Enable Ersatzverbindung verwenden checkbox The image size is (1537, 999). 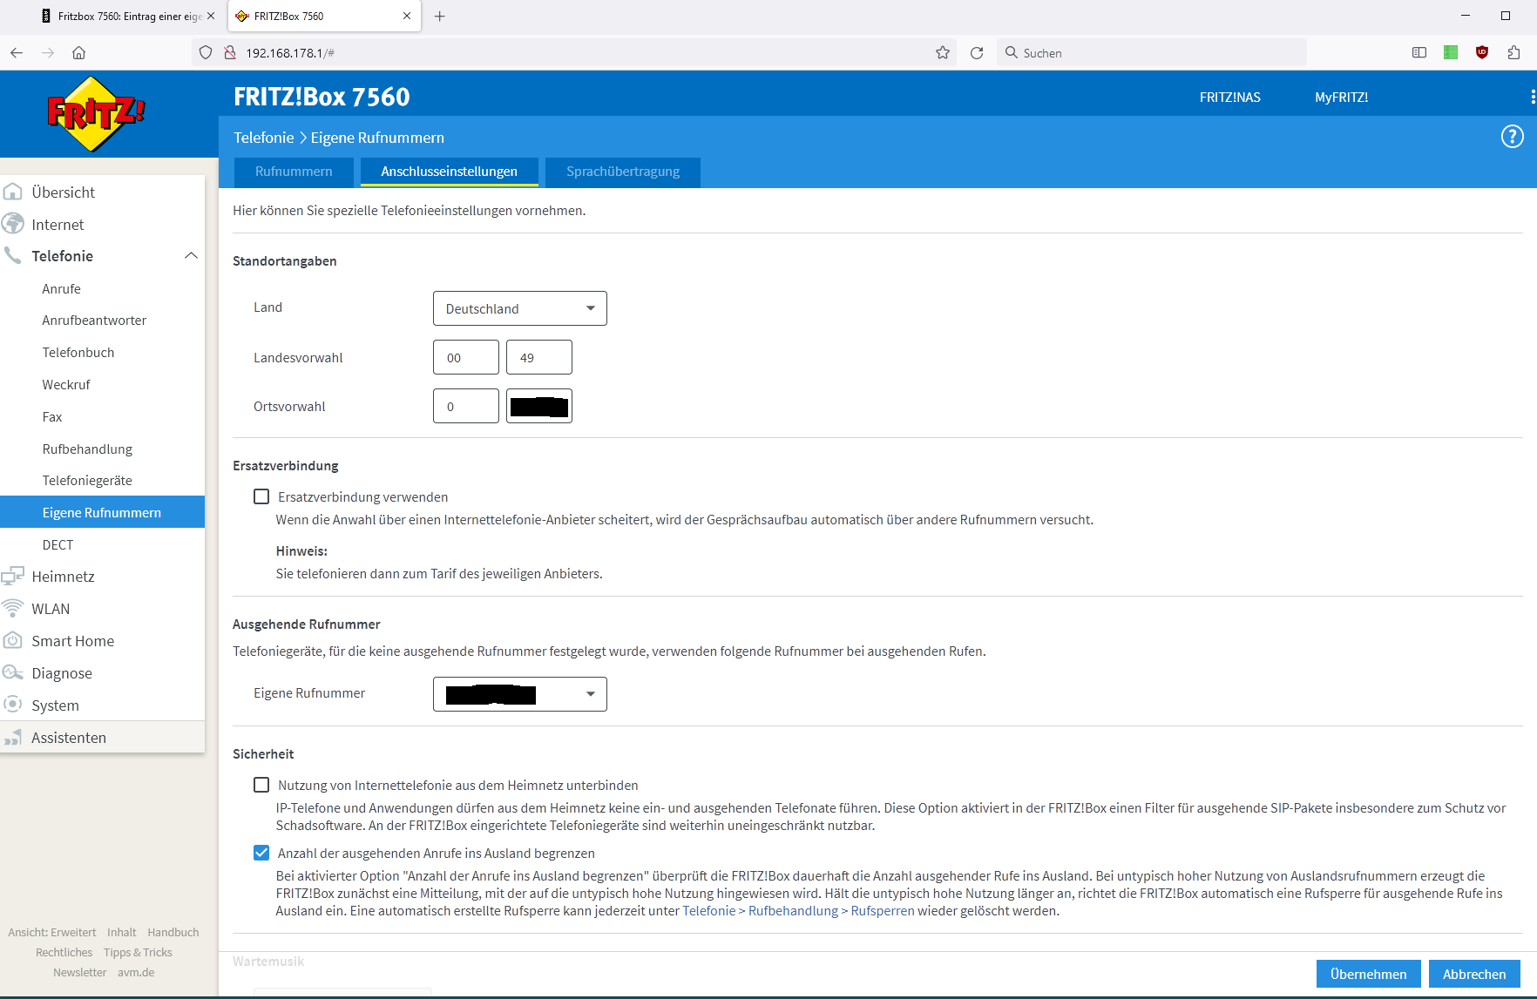click(261, 496)
